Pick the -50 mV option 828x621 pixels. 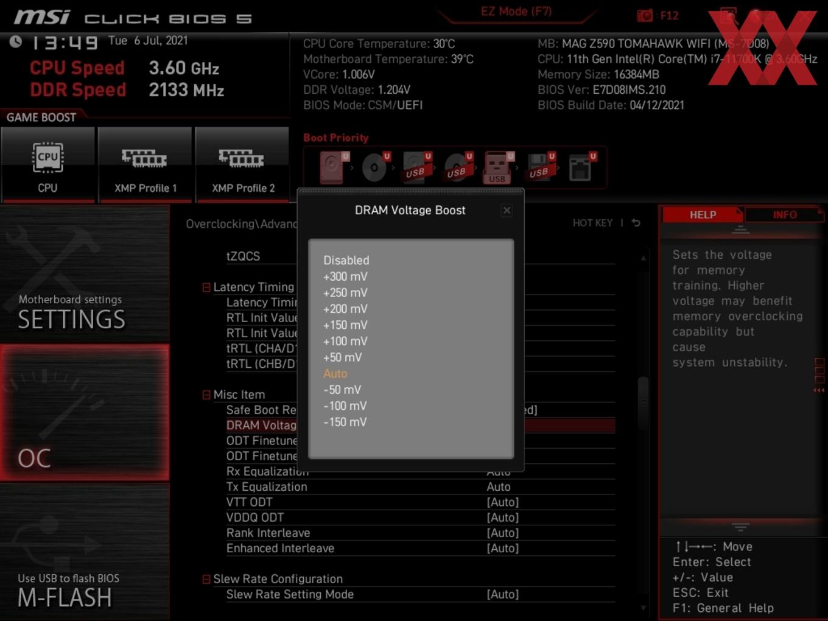[342, 390]
